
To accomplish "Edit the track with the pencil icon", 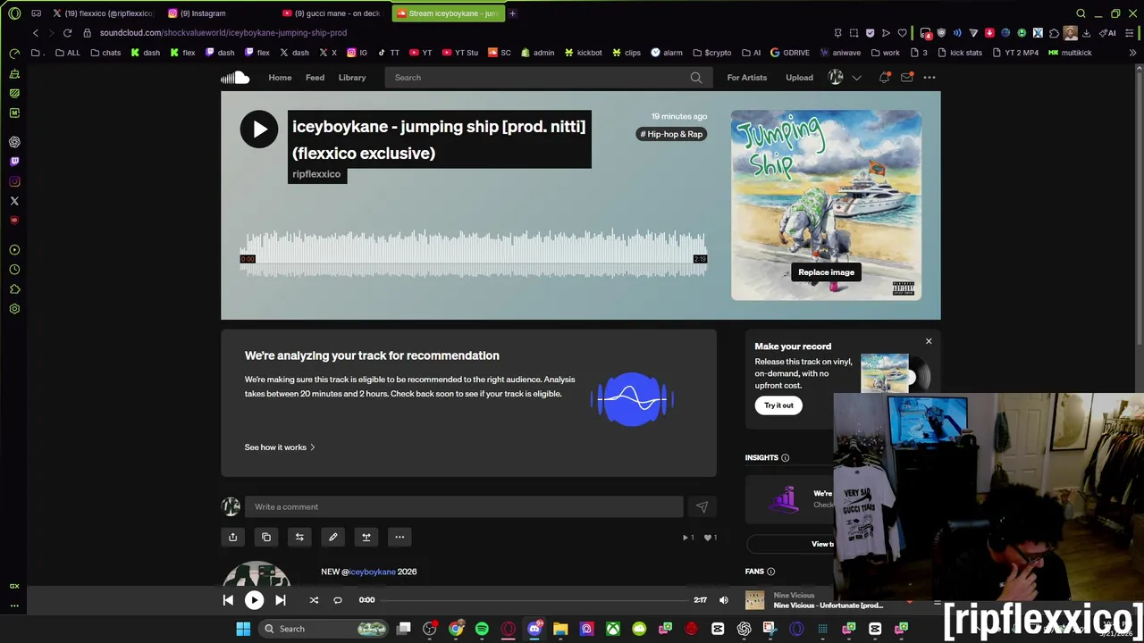I will (332, 538).
